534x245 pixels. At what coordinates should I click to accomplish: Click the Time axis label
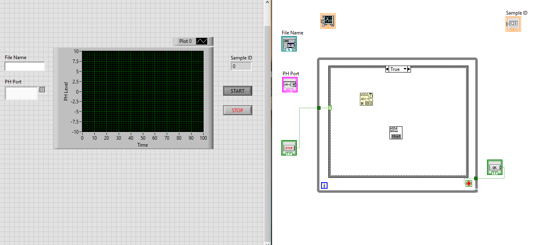[143, 145]
